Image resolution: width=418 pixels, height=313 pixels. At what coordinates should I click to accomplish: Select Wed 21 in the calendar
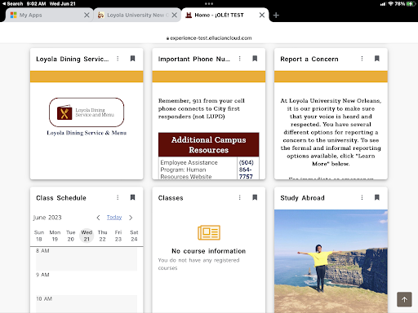click(x=87, y=236)
